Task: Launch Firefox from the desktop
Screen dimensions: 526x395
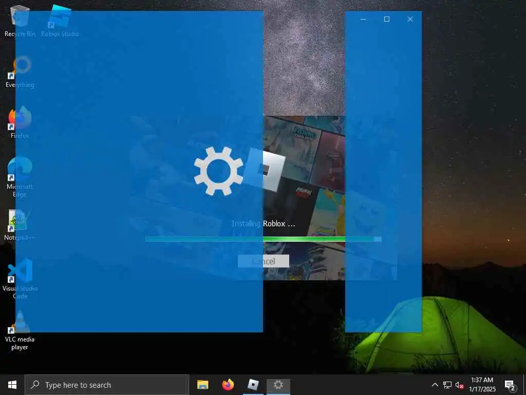Action: (20, 122)
